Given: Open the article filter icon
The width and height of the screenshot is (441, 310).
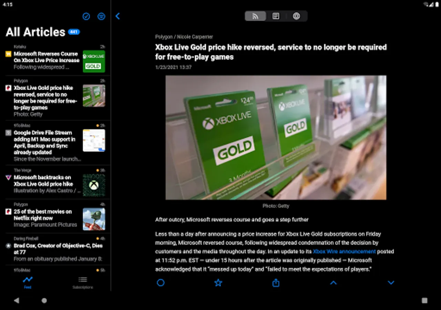Looking at the screenshot, I should 101,16.
